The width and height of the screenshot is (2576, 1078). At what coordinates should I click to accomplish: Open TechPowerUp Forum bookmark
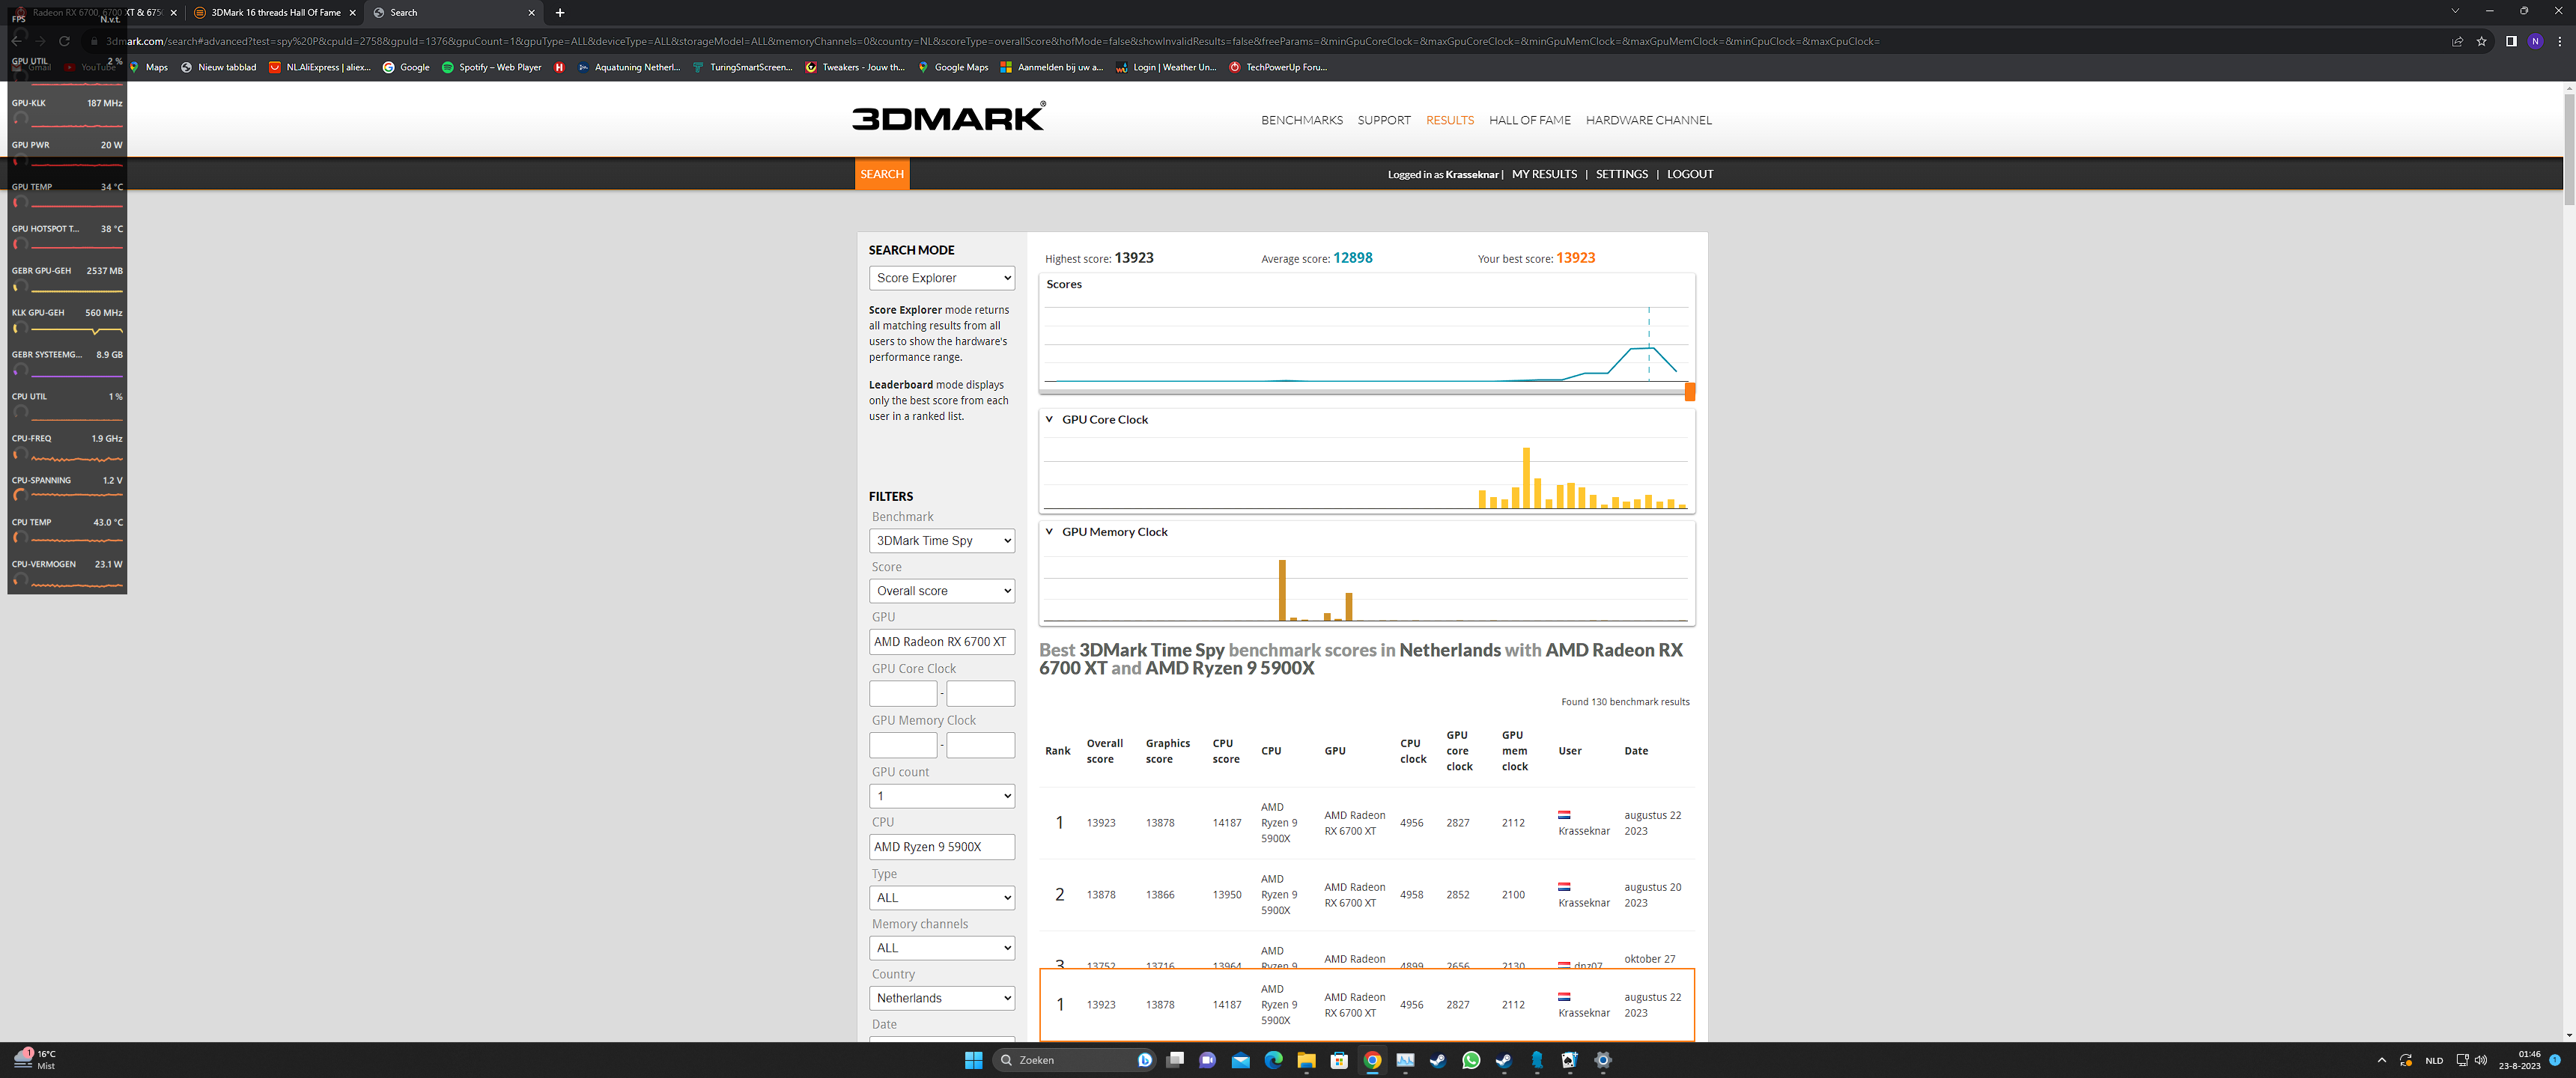coord(1278,67)
